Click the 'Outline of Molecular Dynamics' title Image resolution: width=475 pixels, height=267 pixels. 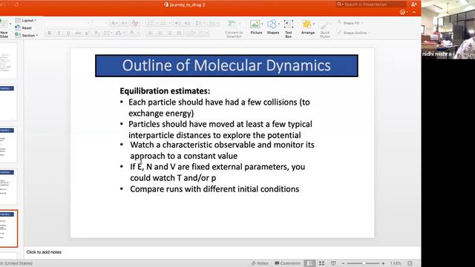pos(226,66)
